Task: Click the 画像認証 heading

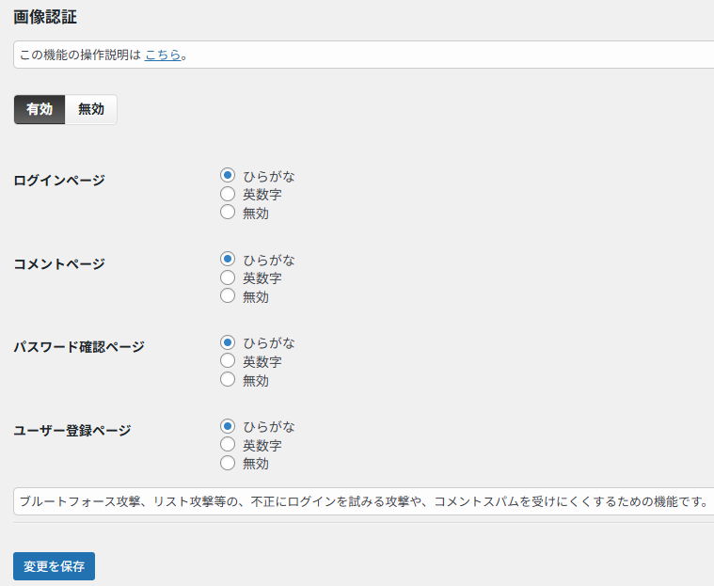Action: 45,17
